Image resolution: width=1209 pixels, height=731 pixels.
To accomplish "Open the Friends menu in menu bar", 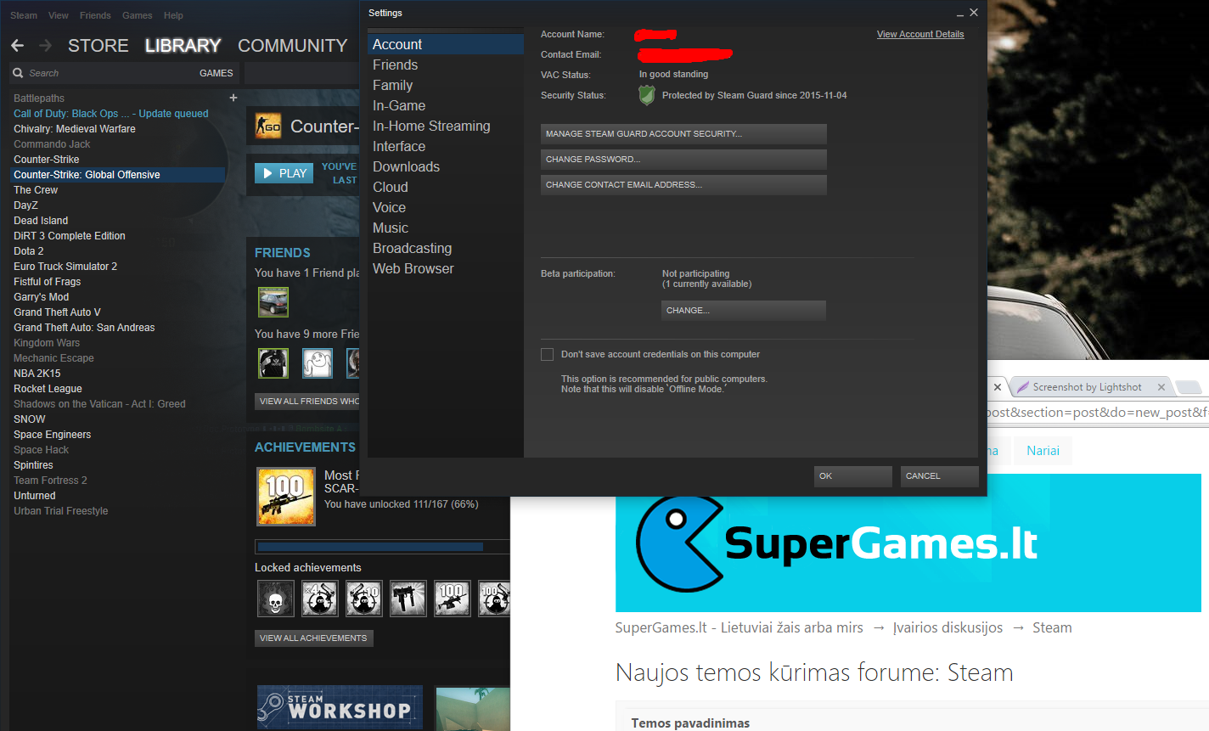I will click(x=95, y=15).
